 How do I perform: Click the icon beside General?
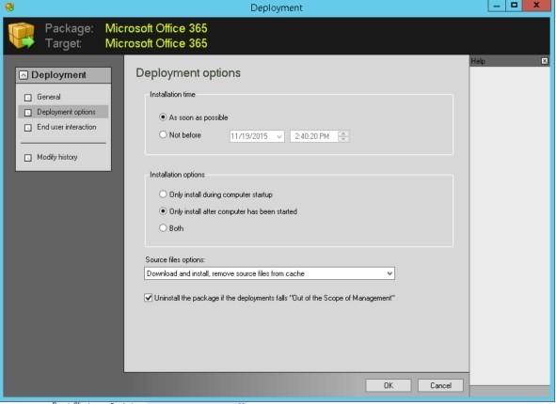pos(27,98)
